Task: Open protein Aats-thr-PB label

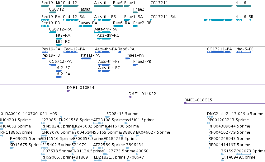Action: 109,62
